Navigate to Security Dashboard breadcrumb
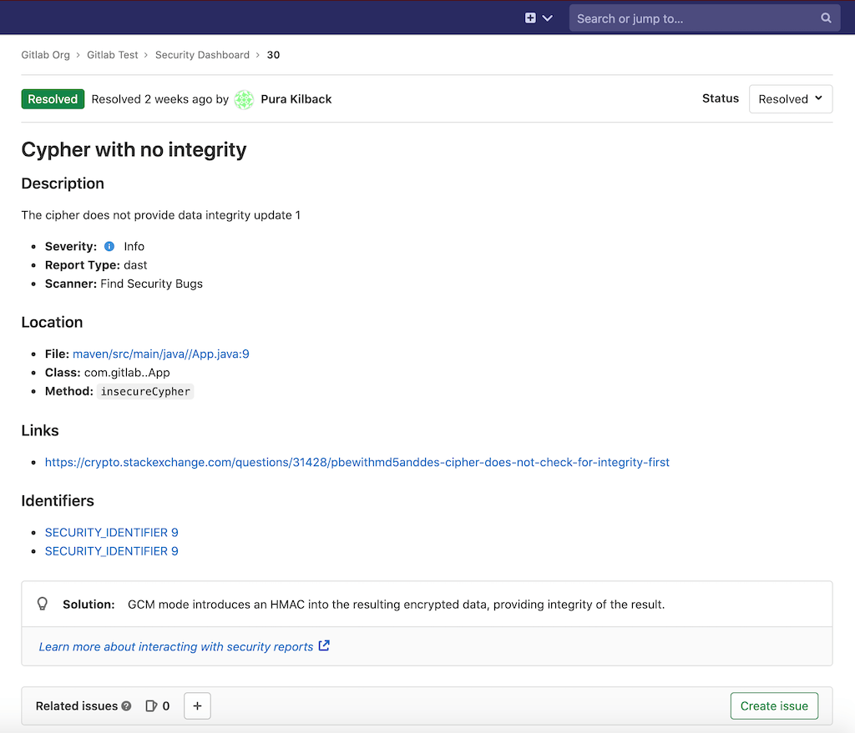855x733 pixels. tap(202, 55)
